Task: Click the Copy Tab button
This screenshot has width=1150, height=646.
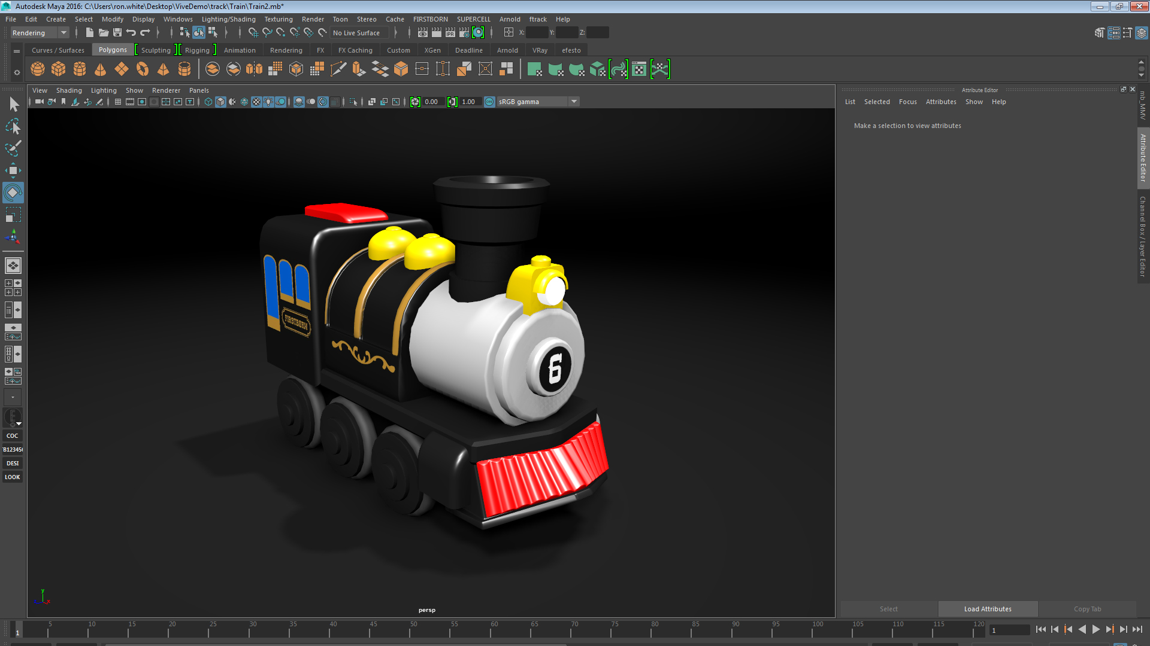Action: pos(1087,609)
